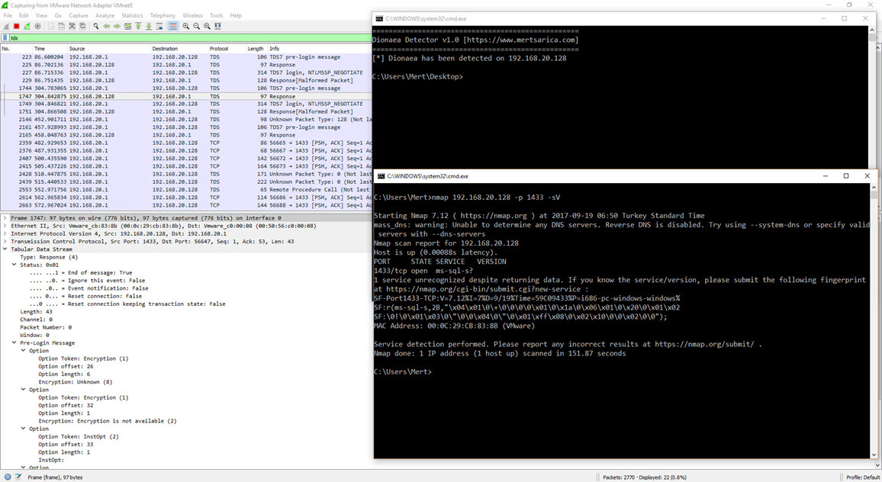Collapse the Pre-Login Message subtree
The height and width of the screenshot is (482, 882).
tap(14, 343)
